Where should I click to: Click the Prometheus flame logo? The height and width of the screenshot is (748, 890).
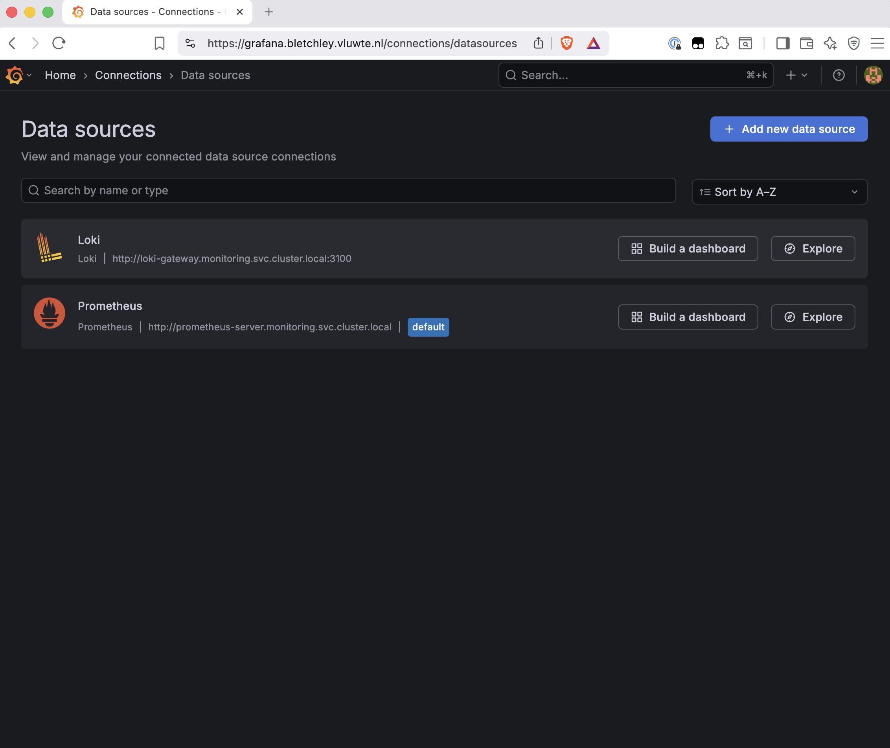point(50,313)
